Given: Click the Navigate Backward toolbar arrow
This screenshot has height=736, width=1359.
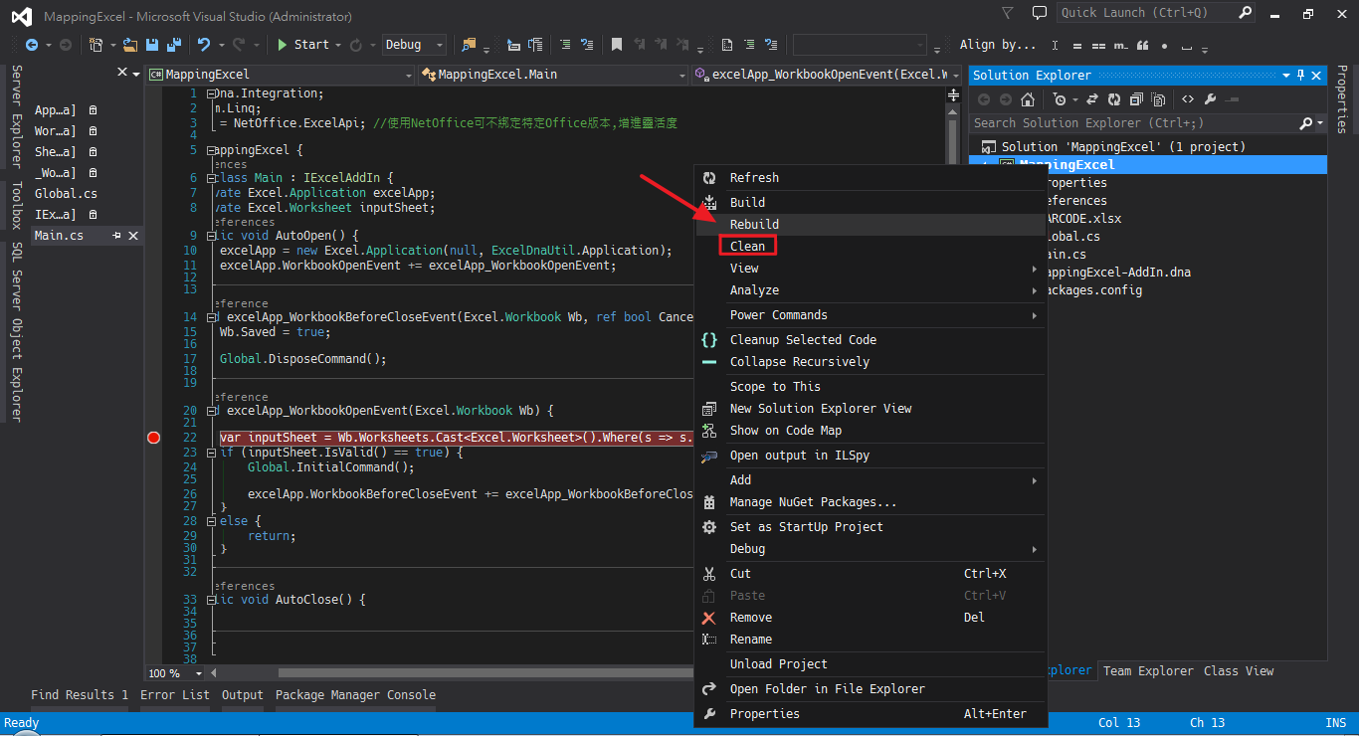Looking at the screenshot, I should pos(31,45).
